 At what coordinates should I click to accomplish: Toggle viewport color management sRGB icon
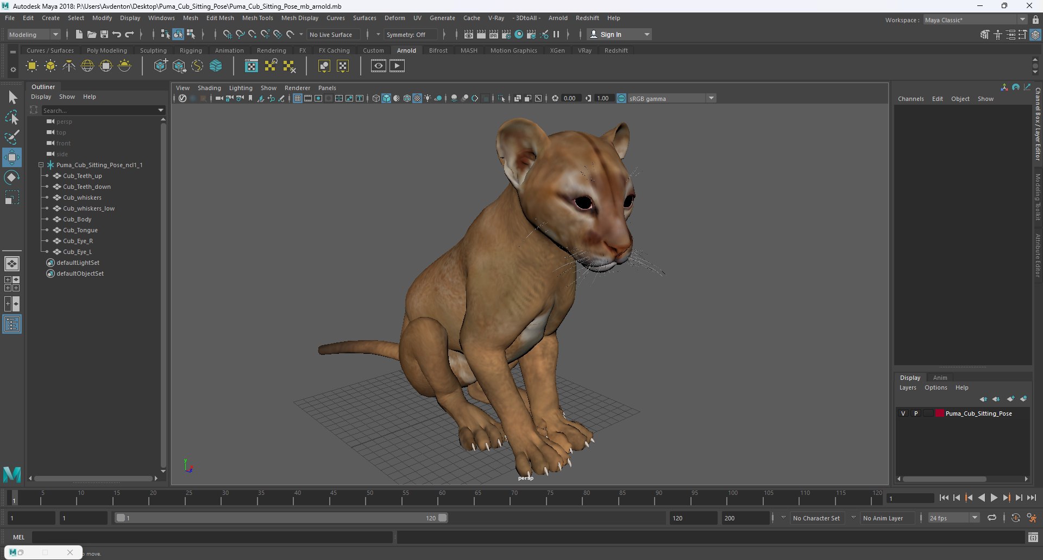(621, 98)
